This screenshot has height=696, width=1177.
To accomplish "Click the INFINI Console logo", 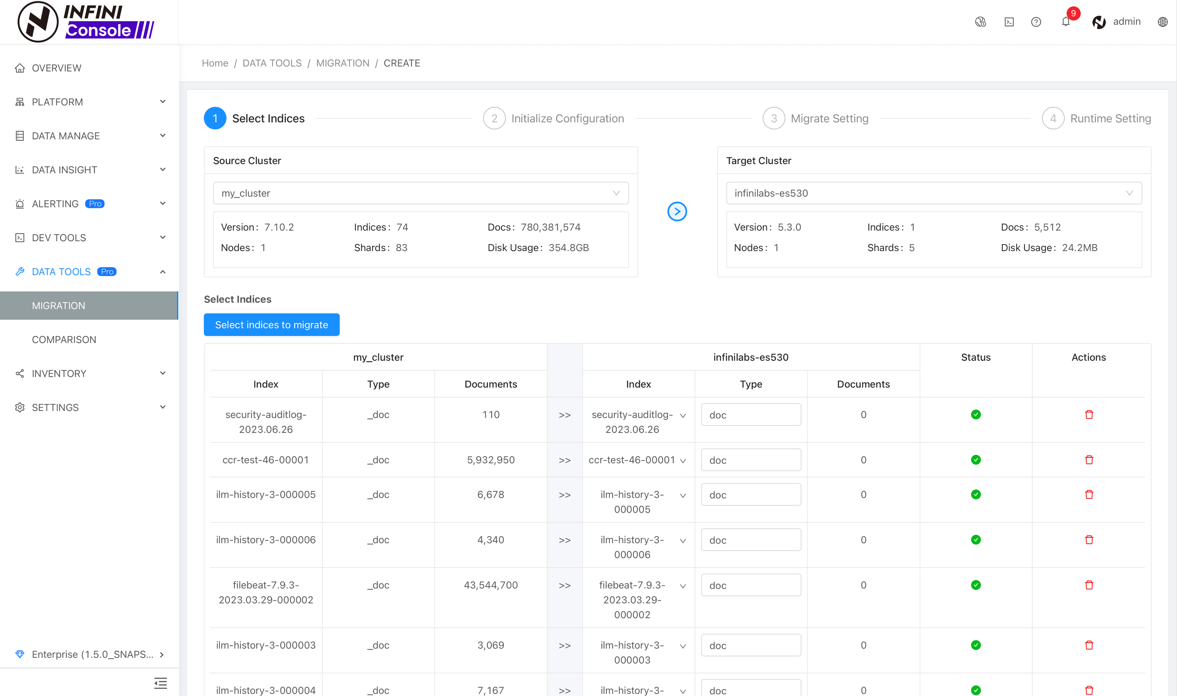I will click(x=86, y=22).
